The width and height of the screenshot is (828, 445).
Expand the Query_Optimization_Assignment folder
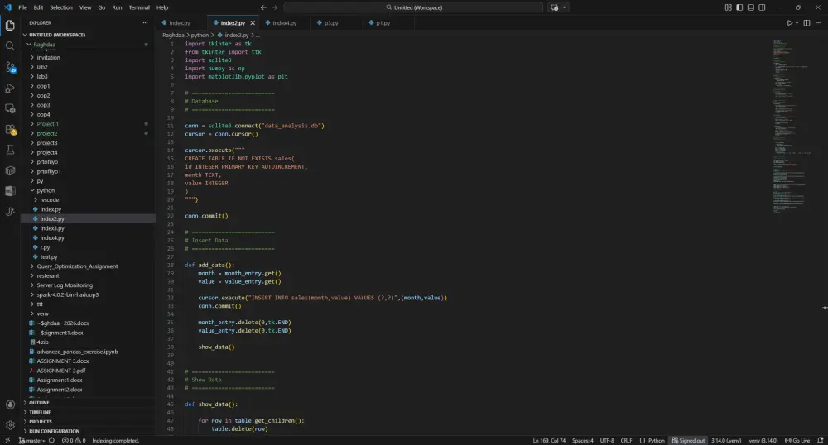point(77,266)
